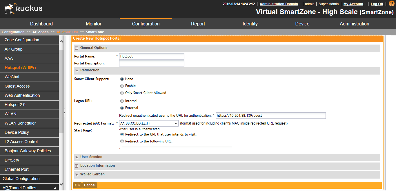Select Internal Logon URL option
This screenshot has width=396, height=191.
pos(122,101)
